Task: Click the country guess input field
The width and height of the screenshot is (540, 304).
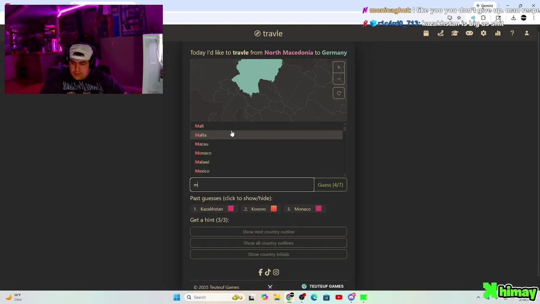Action: pos(252,185)
